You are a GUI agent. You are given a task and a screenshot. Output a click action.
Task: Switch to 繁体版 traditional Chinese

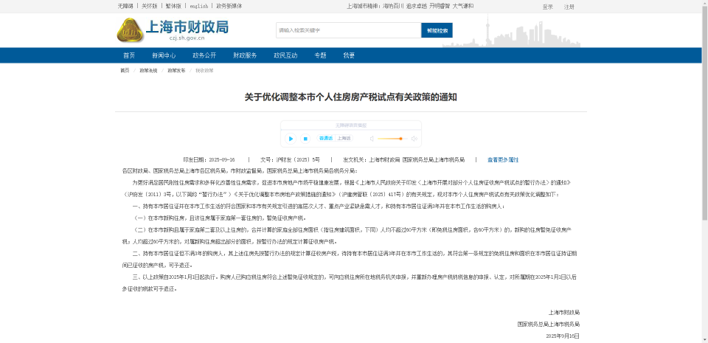[x=173, y=7]
